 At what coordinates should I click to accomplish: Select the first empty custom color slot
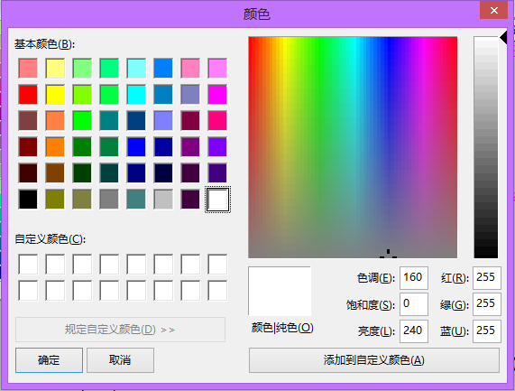pyautogui.click(x=28, y=264)
